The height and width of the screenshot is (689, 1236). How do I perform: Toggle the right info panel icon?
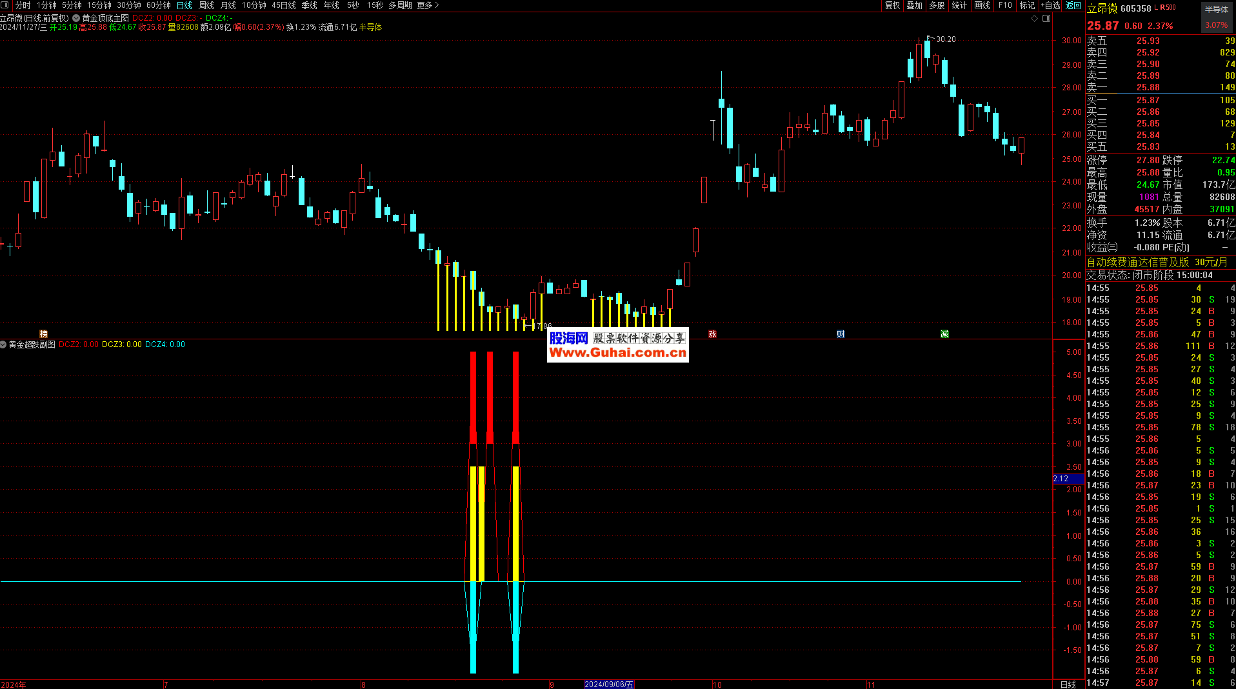[x=1046, y=18]
